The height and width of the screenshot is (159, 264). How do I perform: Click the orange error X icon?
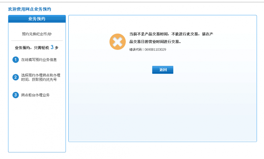point(117,42)
